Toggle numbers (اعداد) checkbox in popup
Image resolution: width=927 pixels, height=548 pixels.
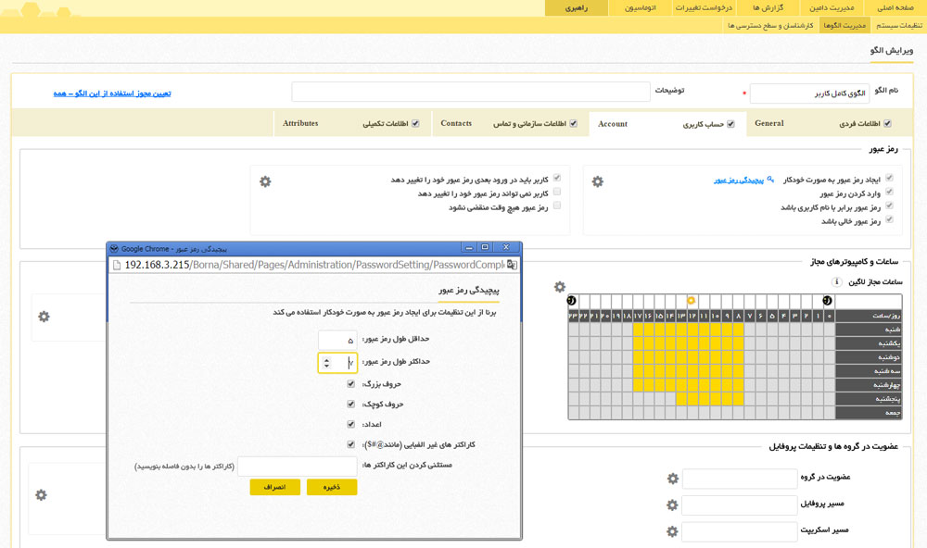pos(350,424)
